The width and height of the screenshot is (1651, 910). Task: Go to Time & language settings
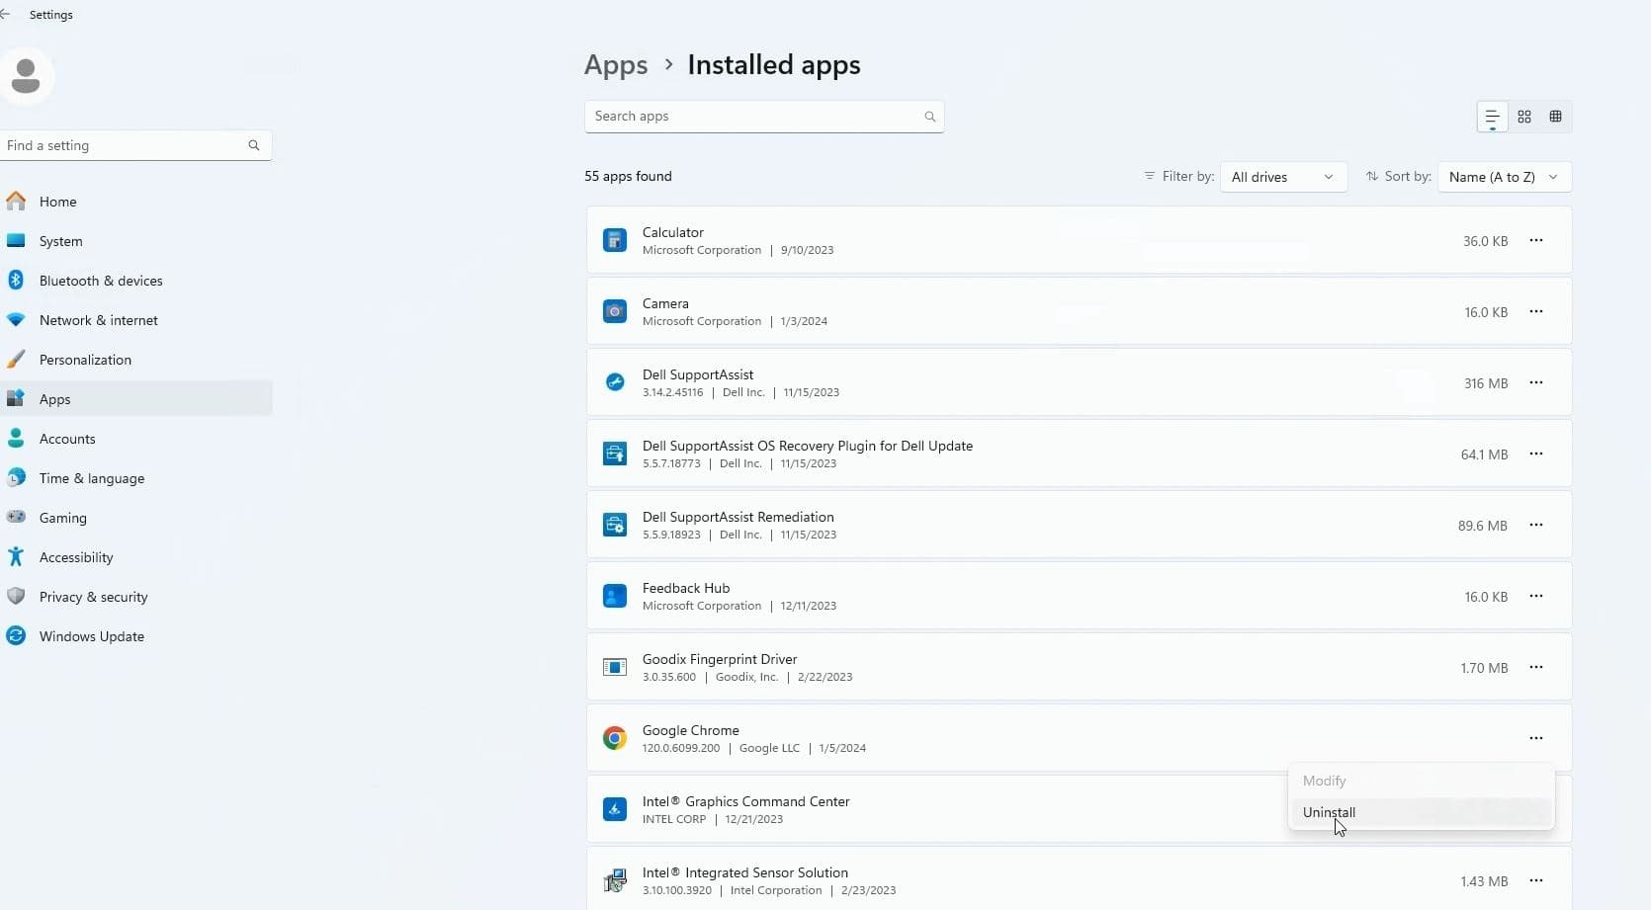point(135,478)
